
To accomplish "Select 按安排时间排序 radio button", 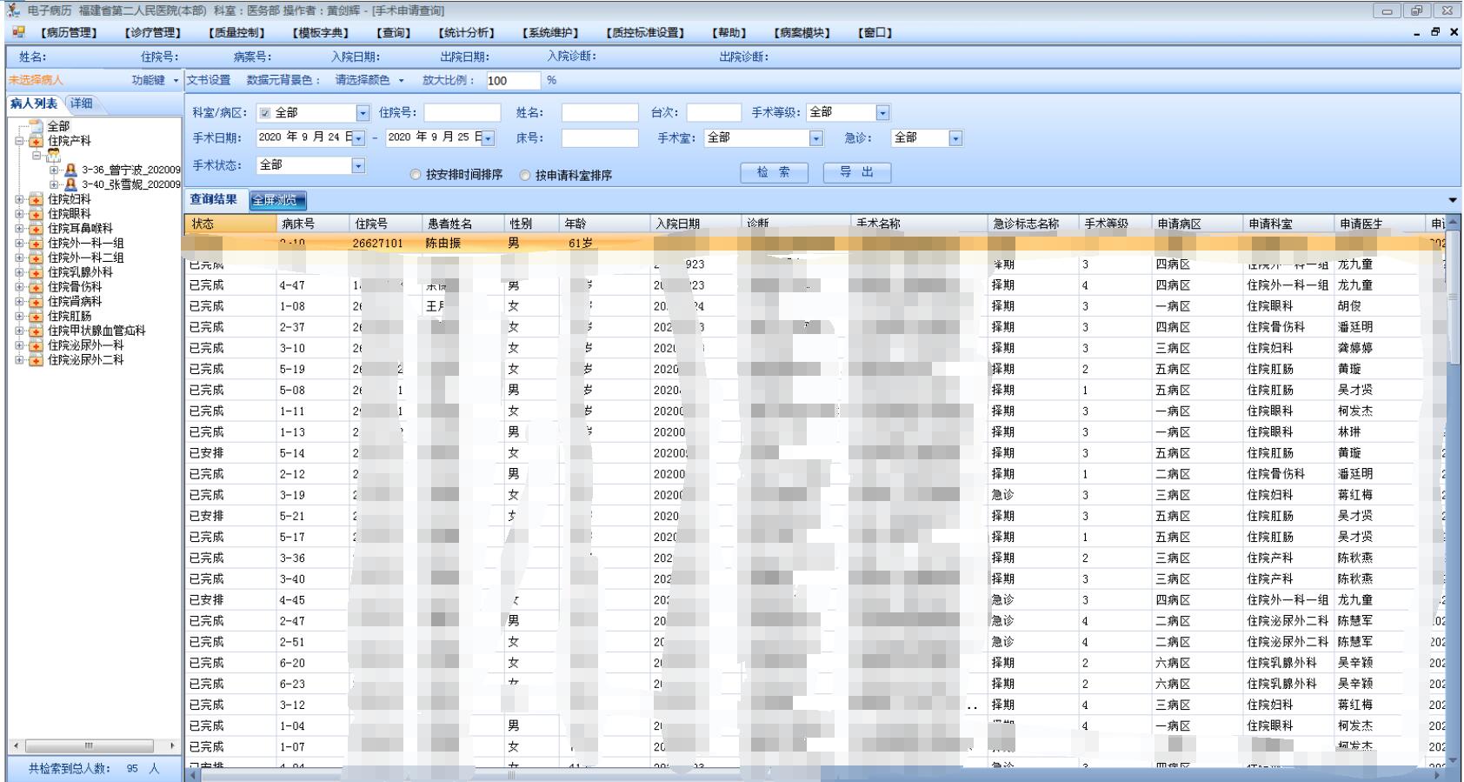I will point(416,175).
